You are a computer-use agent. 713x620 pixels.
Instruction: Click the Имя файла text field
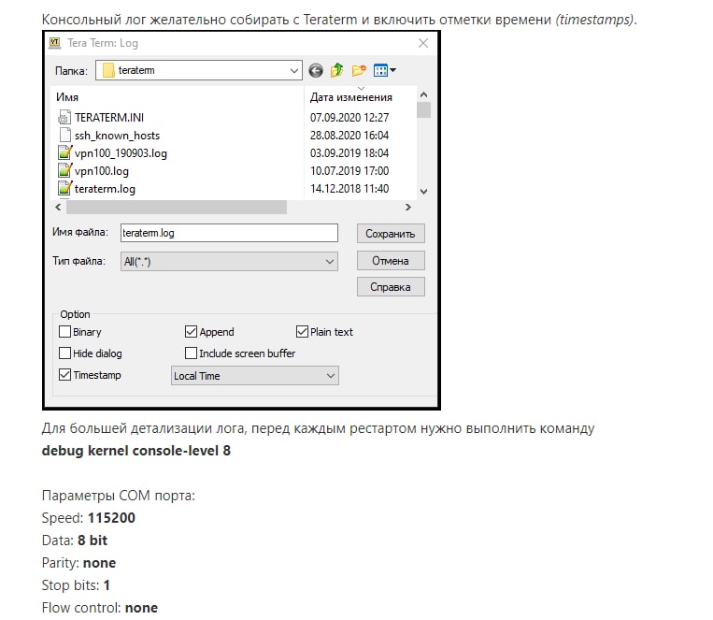229,233
